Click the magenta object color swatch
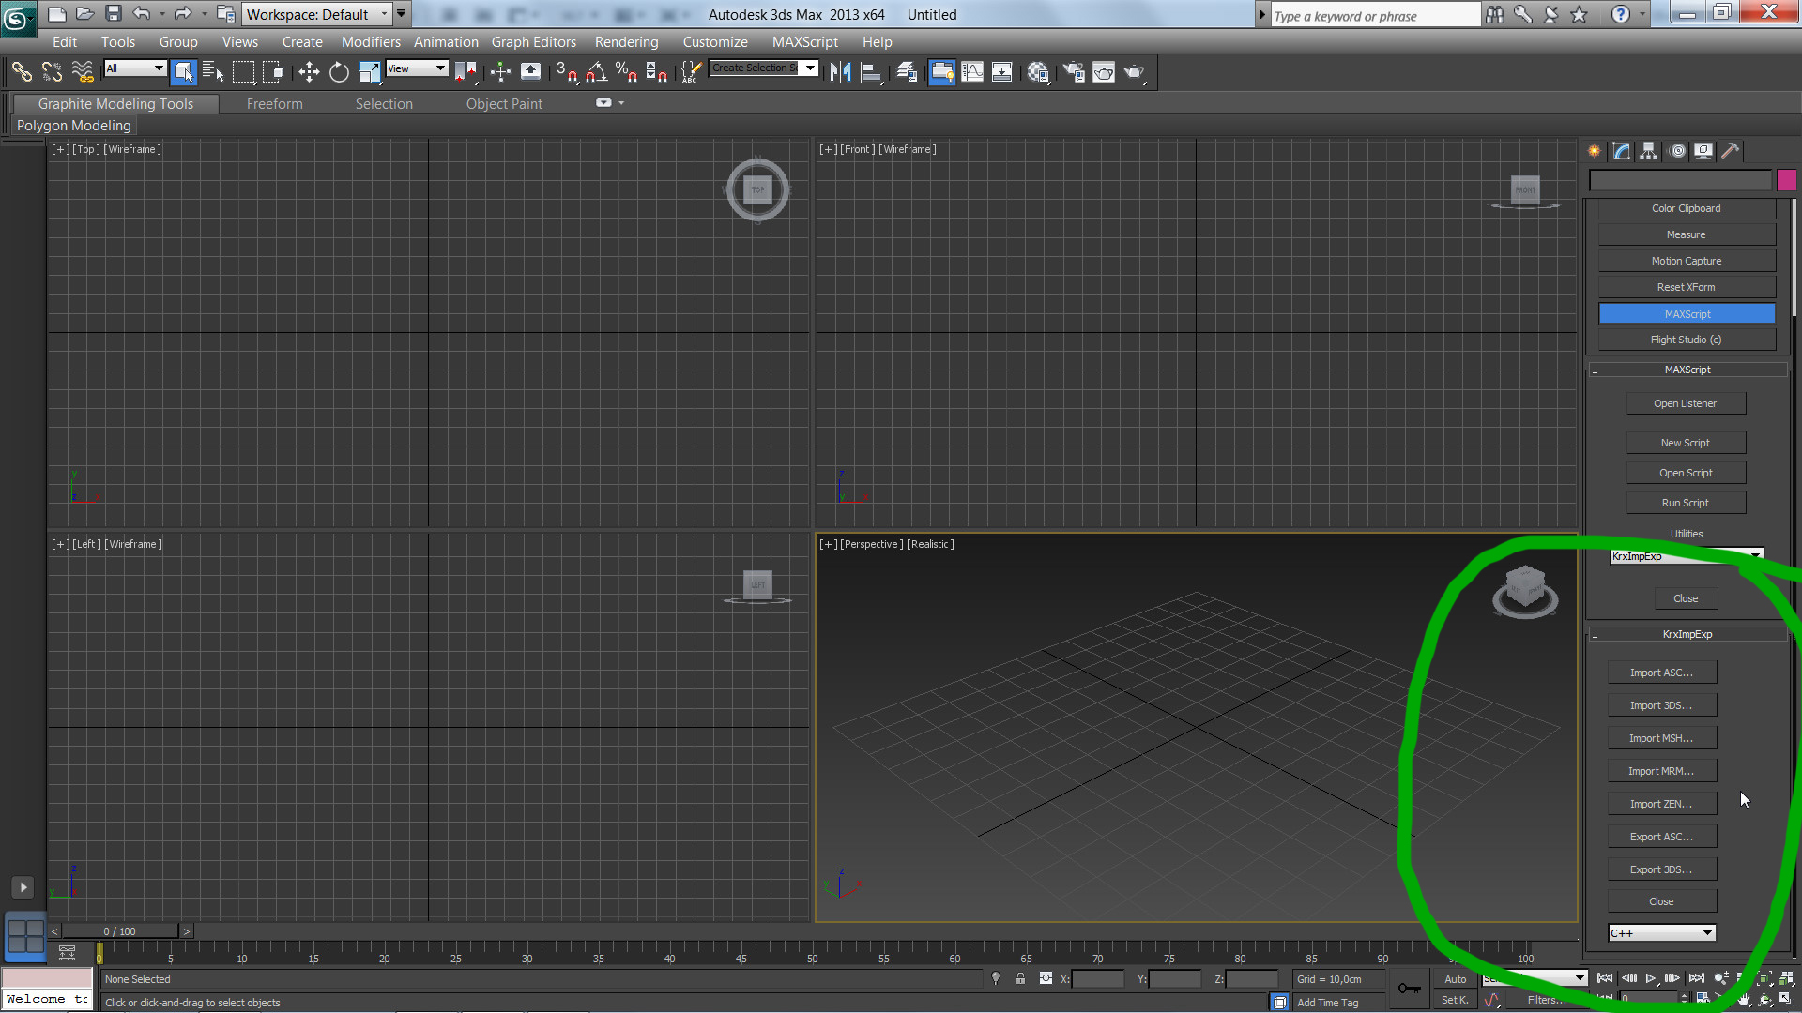 (1786, 180)
